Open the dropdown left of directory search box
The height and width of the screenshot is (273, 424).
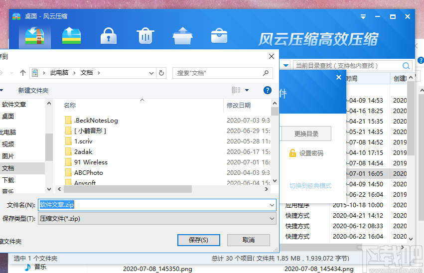286,65
